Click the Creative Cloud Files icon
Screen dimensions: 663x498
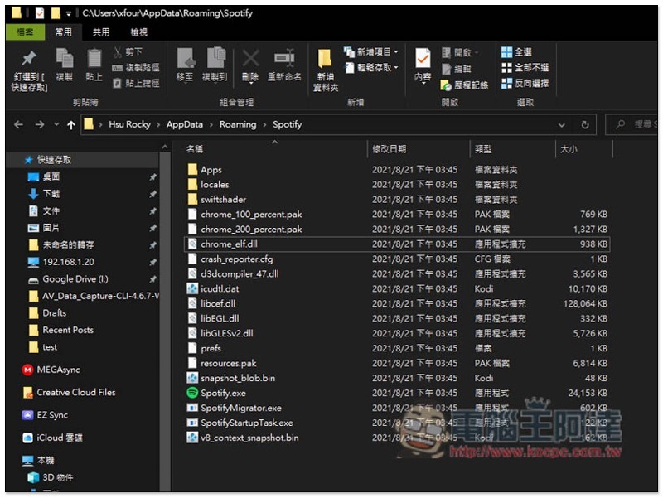tap(27, 393)
